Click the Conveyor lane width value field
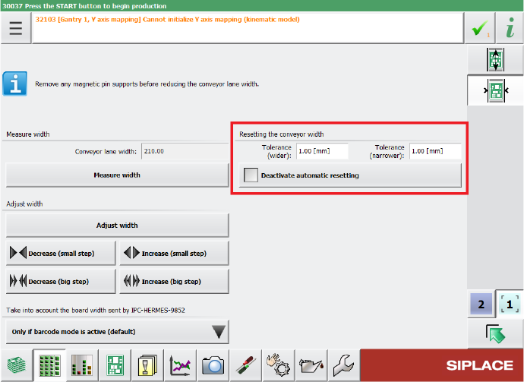 click(x=185, y=151)
